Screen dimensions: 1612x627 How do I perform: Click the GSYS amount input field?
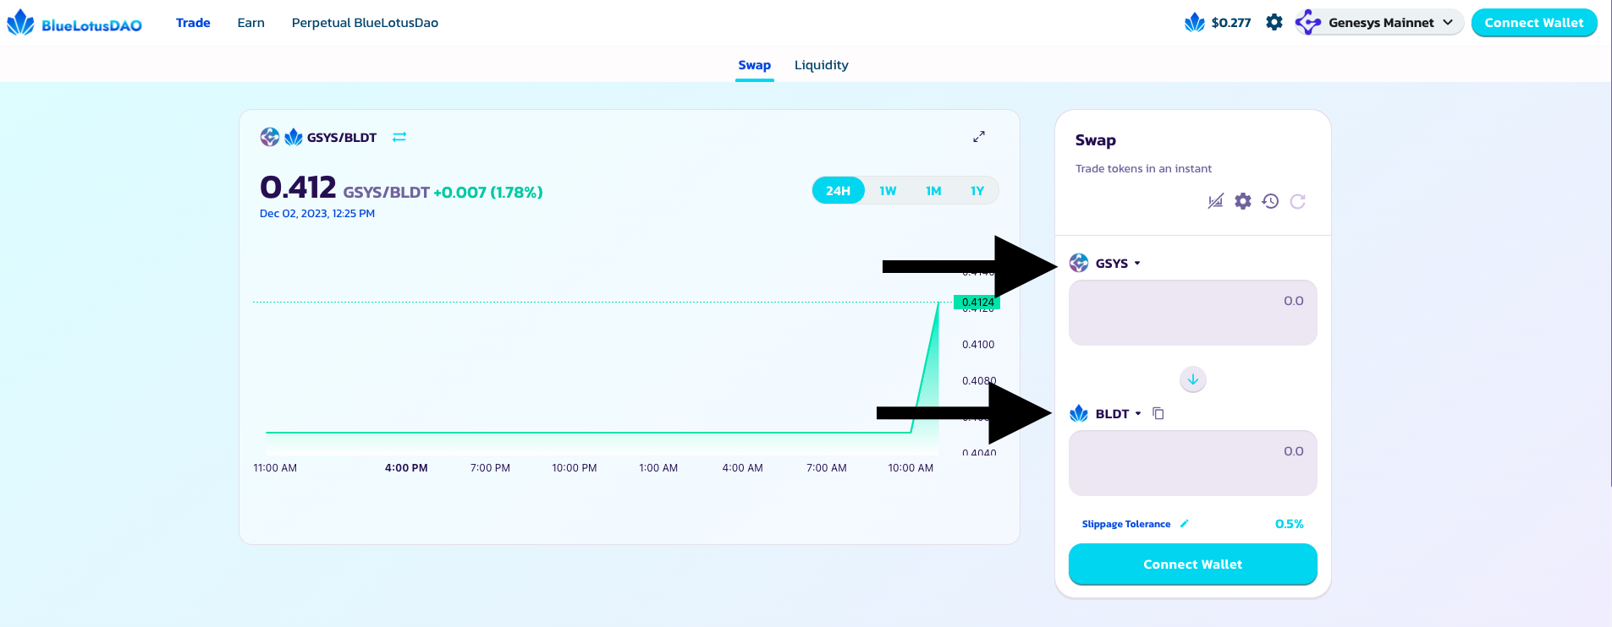pos(1192,313)
